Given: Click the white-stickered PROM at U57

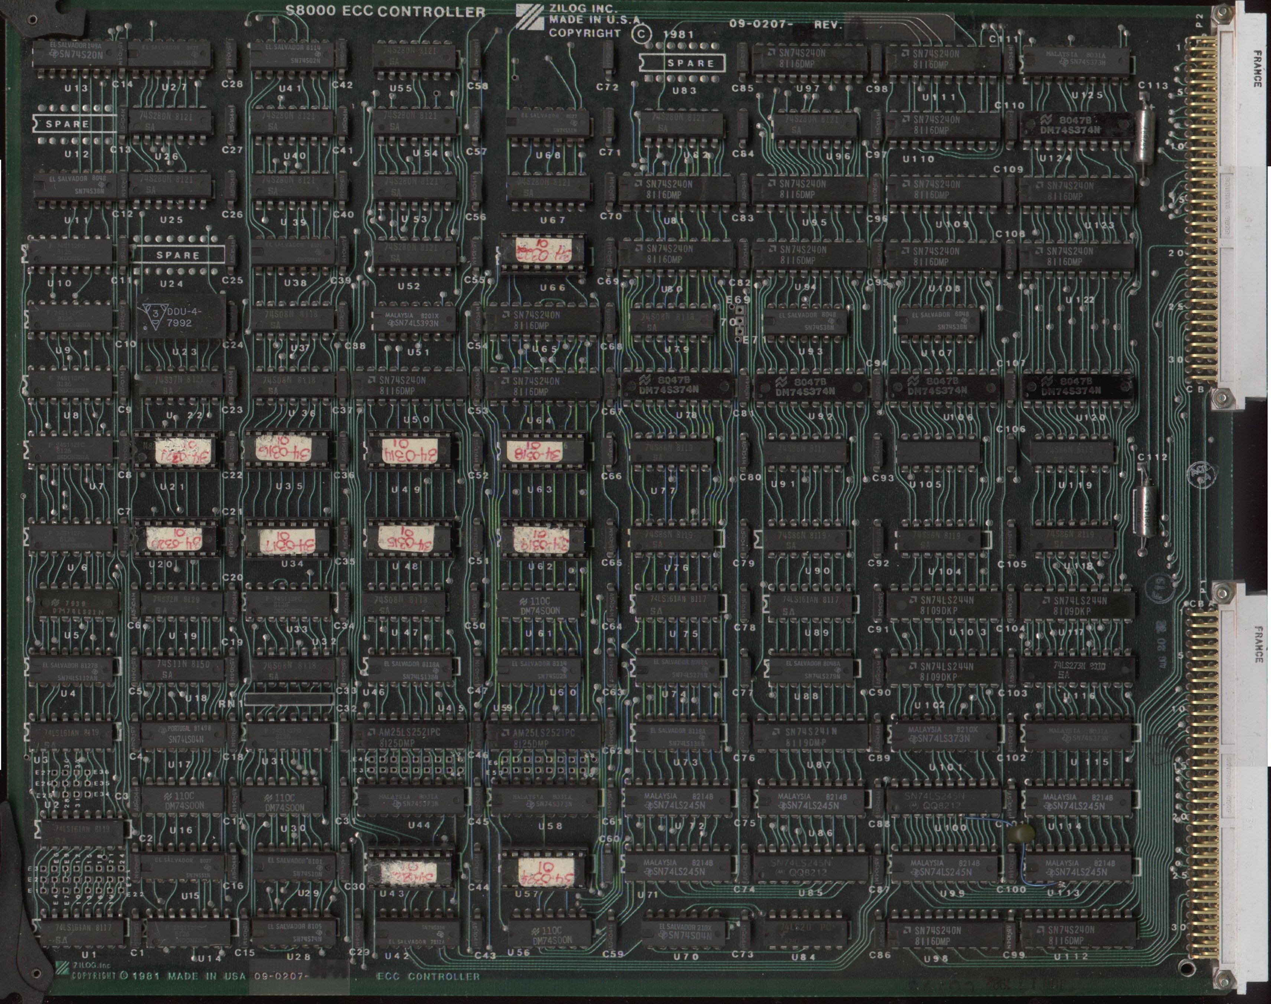Looking at the screenshot, I should pos(545,871).
